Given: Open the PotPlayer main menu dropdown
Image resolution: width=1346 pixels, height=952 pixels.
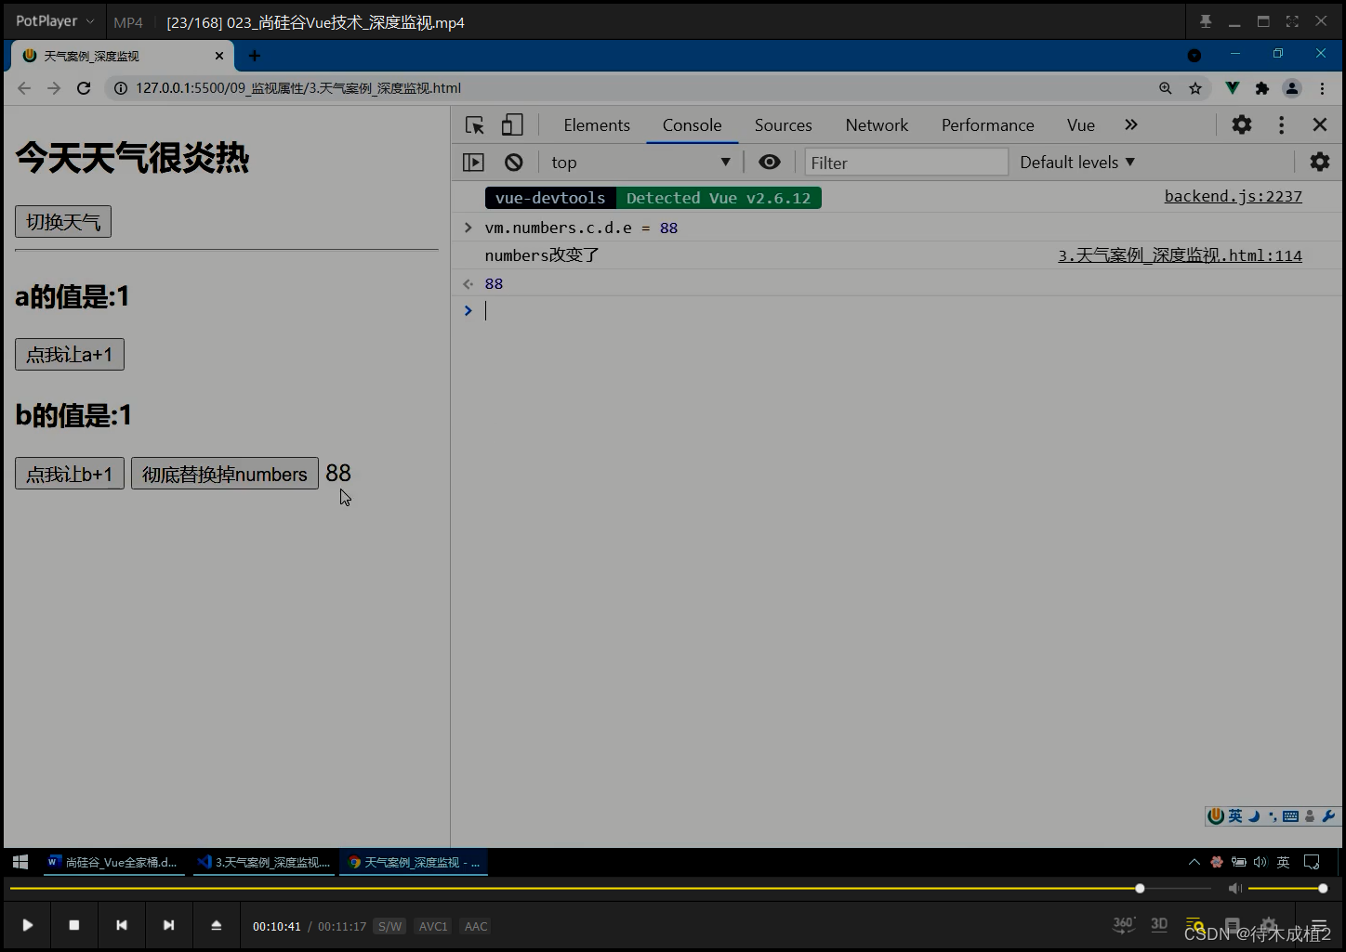Looking at the screenshot, I should coord(55,20).
